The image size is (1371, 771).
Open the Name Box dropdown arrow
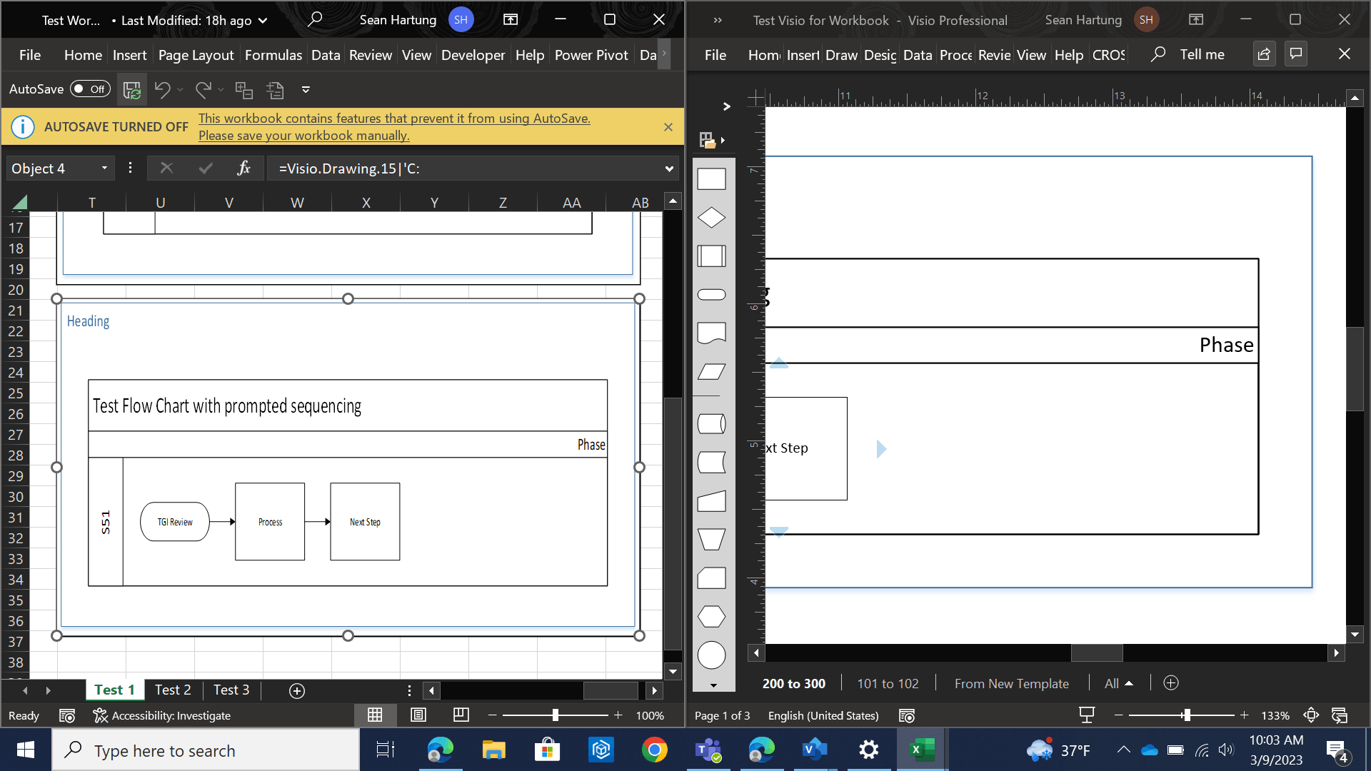click(x=104, y=168)
